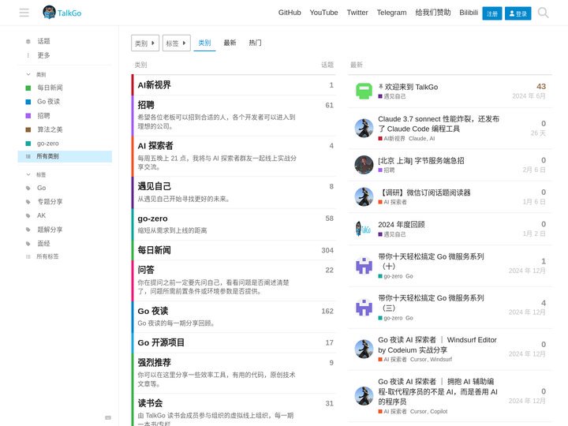The width and height of the screenshot is (568, 426).
Task: Open the search magnifier icon
Action: click(x=543, y=13)
